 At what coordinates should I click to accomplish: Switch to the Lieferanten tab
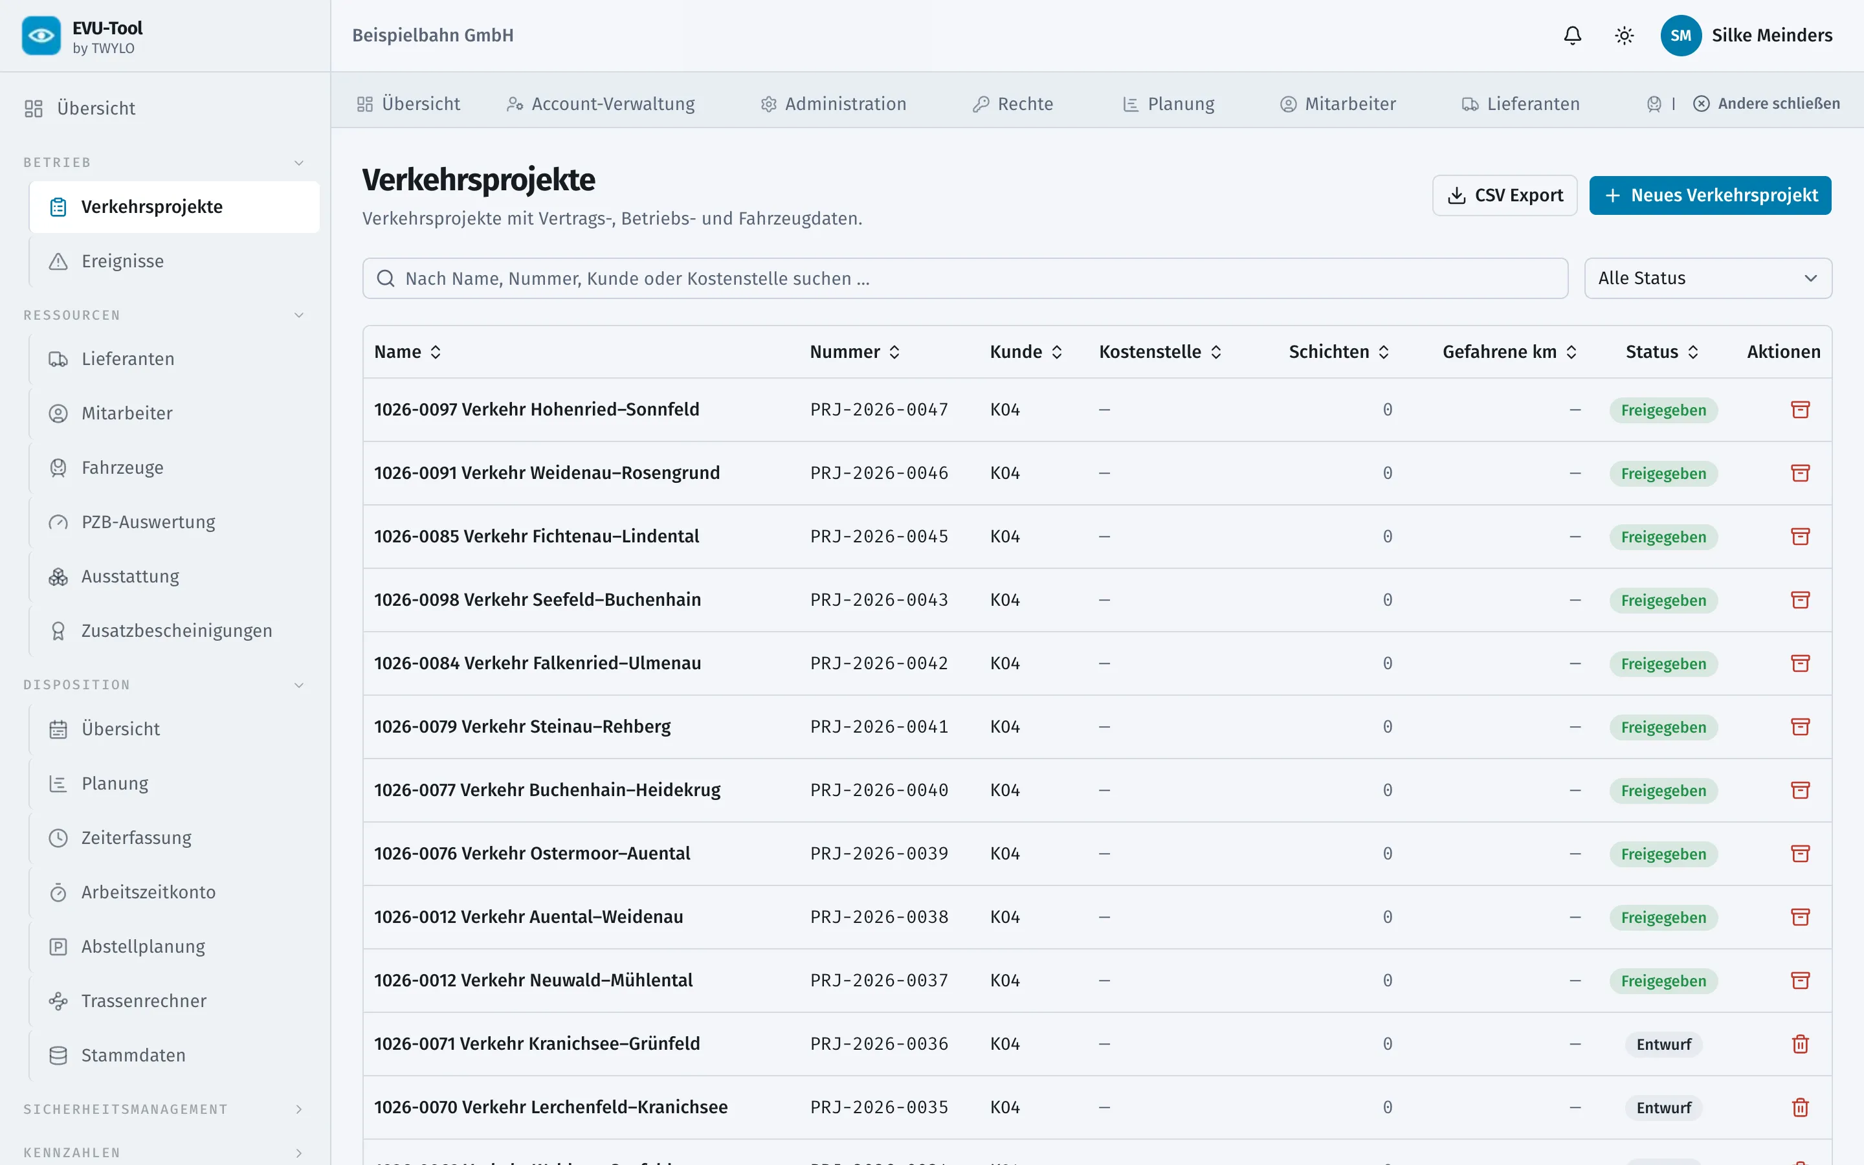pos(1521,104)
